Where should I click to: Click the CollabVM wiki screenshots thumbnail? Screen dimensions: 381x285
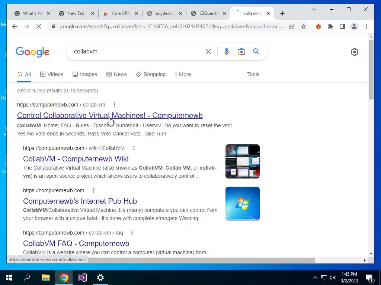tap(243, 161)
